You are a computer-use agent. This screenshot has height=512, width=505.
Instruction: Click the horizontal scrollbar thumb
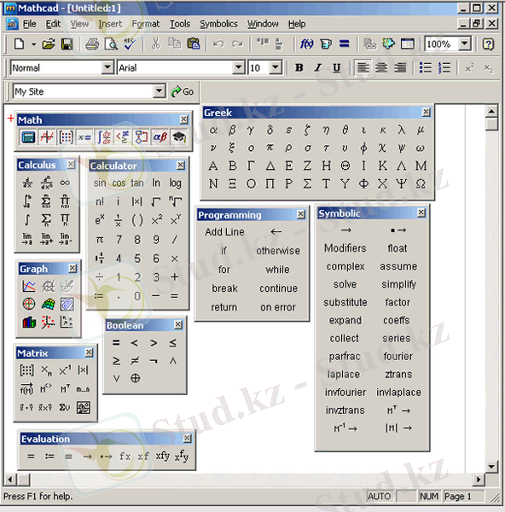pyautogui.click(x=24, y=480)
